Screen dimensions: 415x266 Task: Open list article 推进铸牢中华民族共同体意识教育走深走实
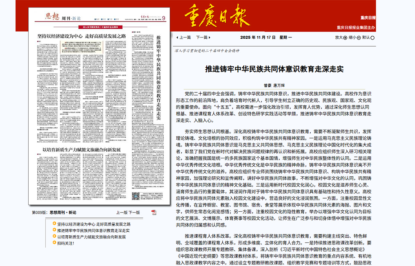click(x=94, y=231)
